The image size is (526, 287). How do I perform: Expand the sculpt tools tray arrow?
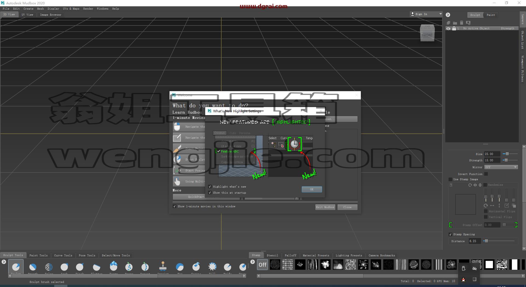click(4, 262)
